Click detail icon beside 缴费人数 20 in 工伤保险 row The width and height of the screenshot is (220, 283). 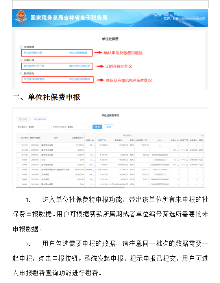(94, 175)
